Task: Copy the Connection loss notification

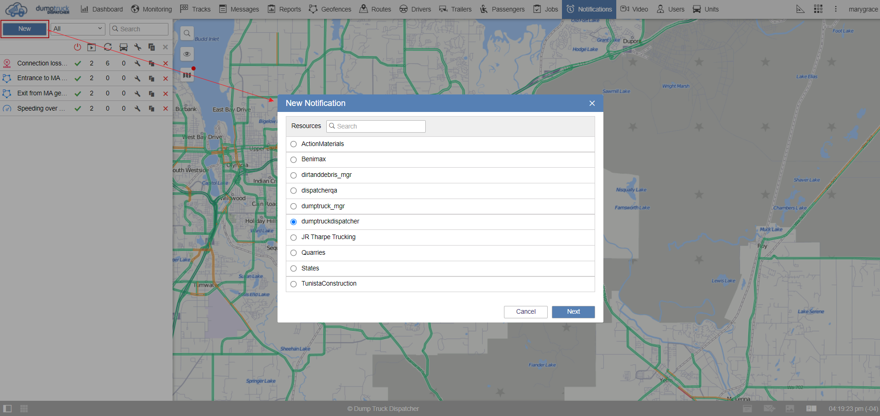Action: click(151, 64)
